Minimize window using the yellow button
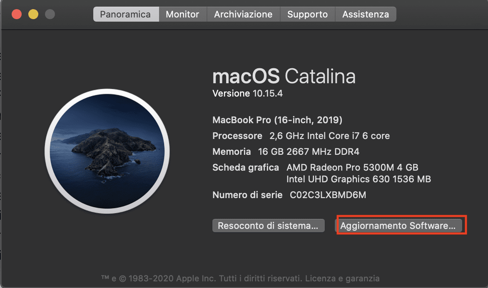 pyautogui.click(x=33, y=14)
